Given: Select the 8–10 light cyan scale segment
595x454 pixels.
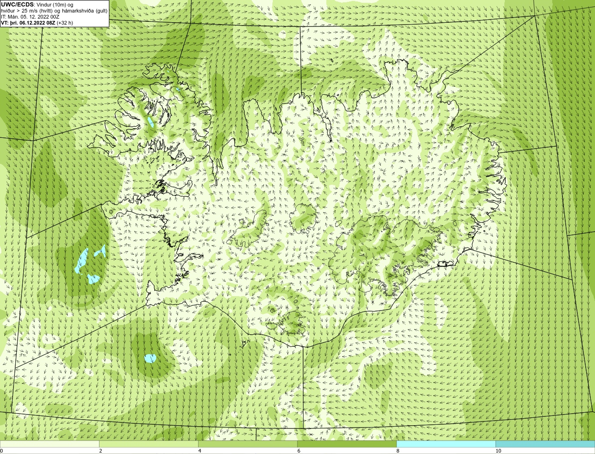Looking at the screenshot, I should click(x=446, y=444).
